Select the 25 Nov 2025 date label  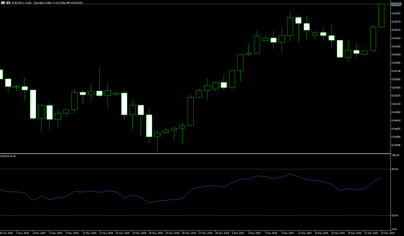[x=189, y=233]
